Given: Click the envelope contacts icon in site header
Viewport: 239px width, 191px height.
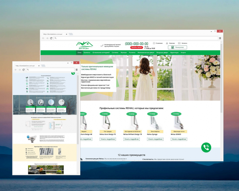Looking at the screenshot, I should 179,43.
